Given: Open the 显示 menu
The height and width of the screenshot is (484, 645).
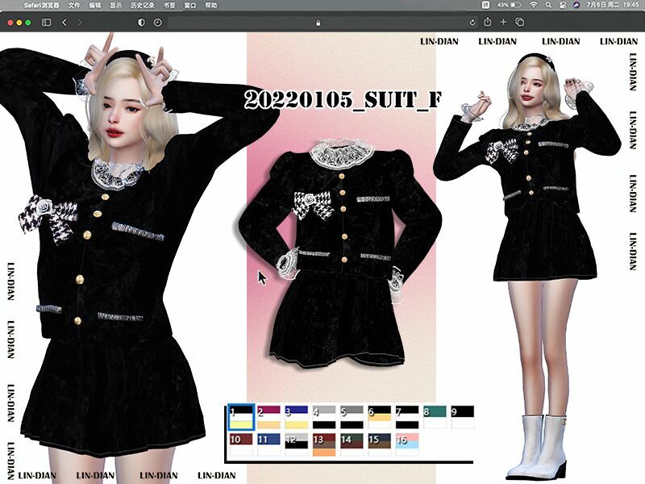Looking at the screenshot, I should coord(116,6).
